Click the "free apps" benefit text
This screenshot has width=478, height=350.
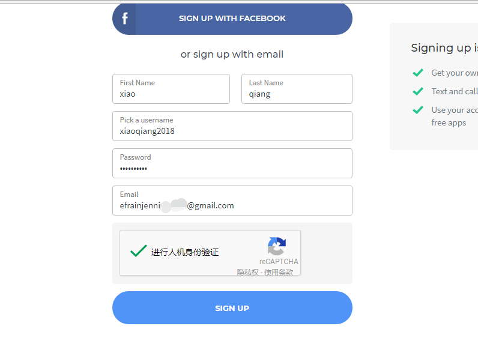449,123
